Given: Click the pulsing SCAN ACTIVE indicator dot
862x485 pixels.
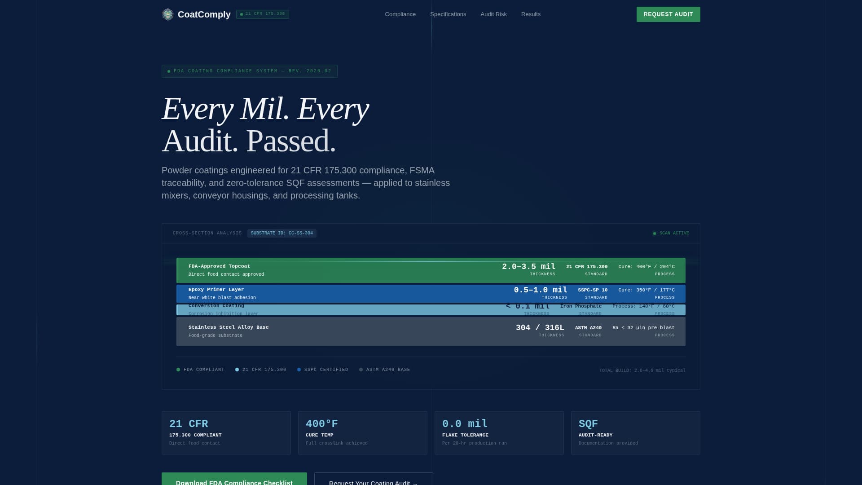Looking at the screenshot, I should pyautogui.click(x=655, y=233).
